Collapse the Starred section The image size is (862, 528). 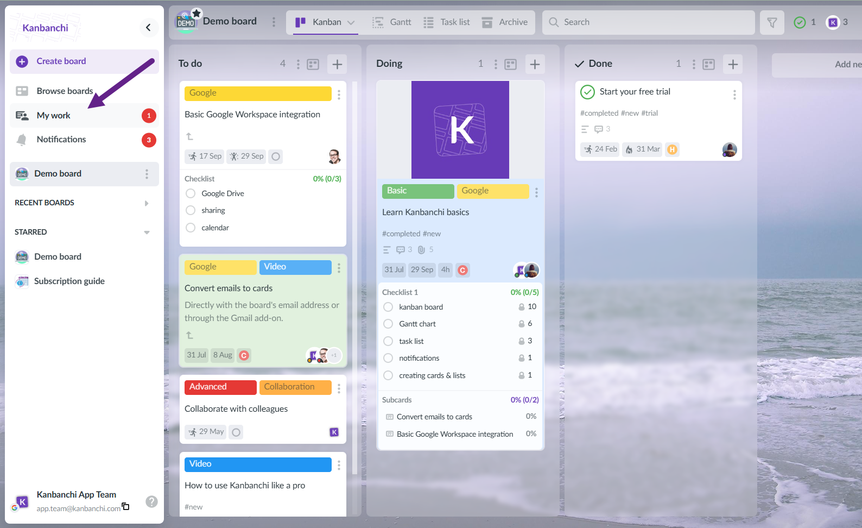(x=146, y=232)
